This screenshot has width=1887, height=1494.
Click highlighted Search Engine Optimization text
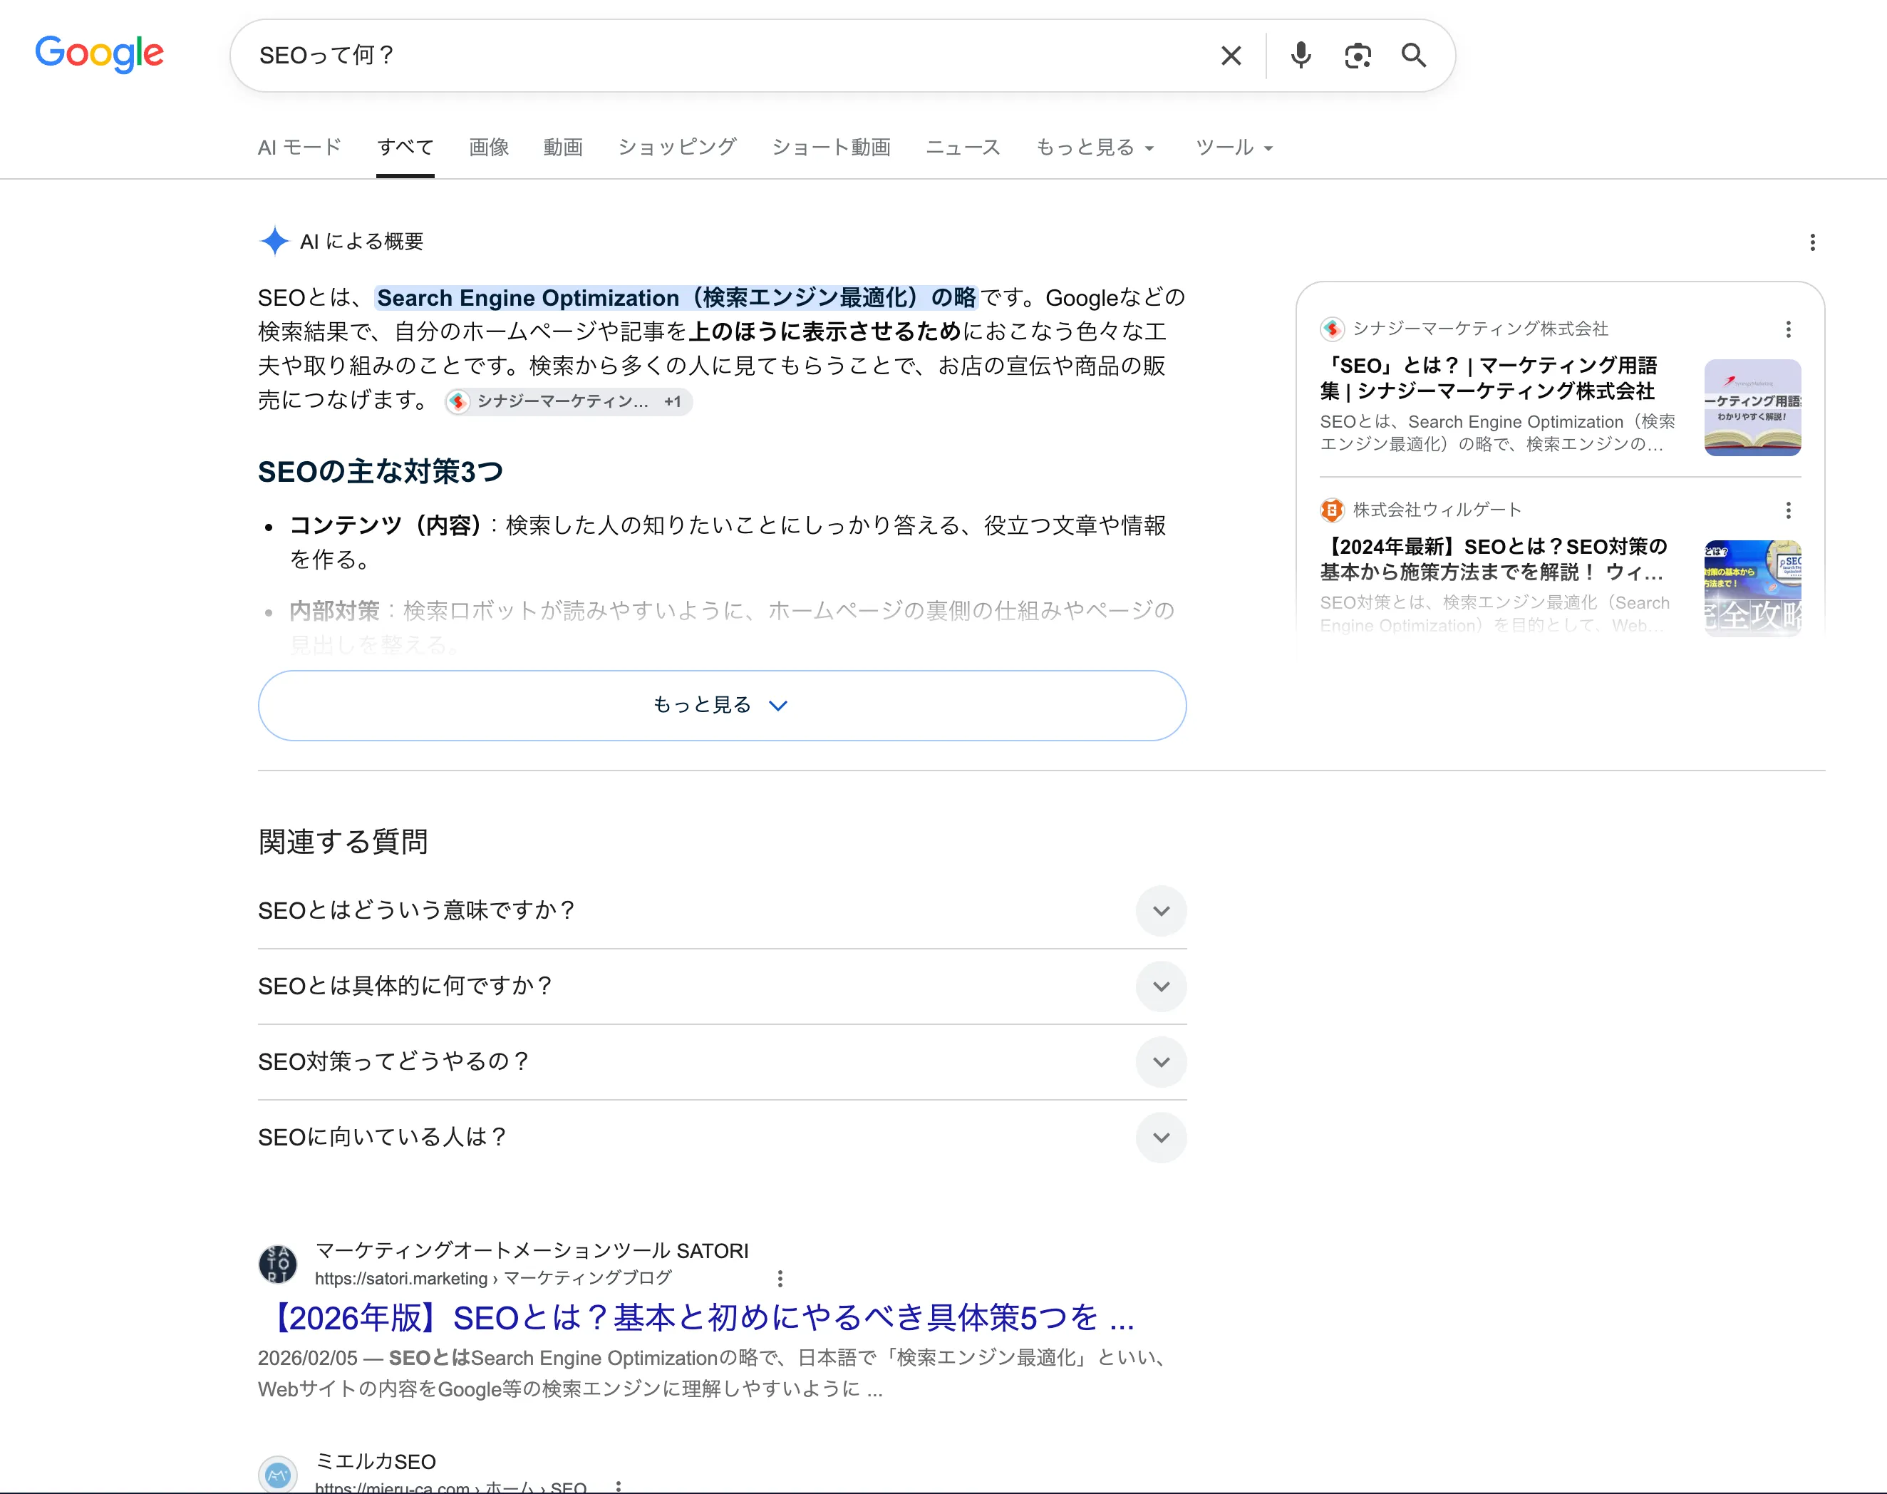pos(676,298)
